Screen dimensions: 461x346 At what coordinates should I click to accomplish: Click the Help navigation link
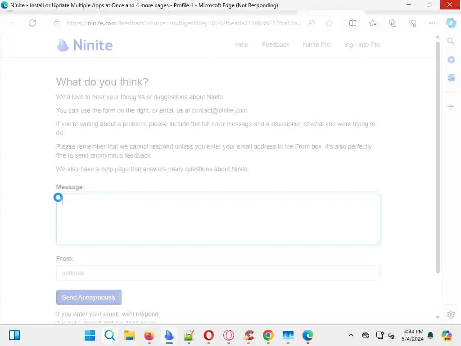point(242,45)
